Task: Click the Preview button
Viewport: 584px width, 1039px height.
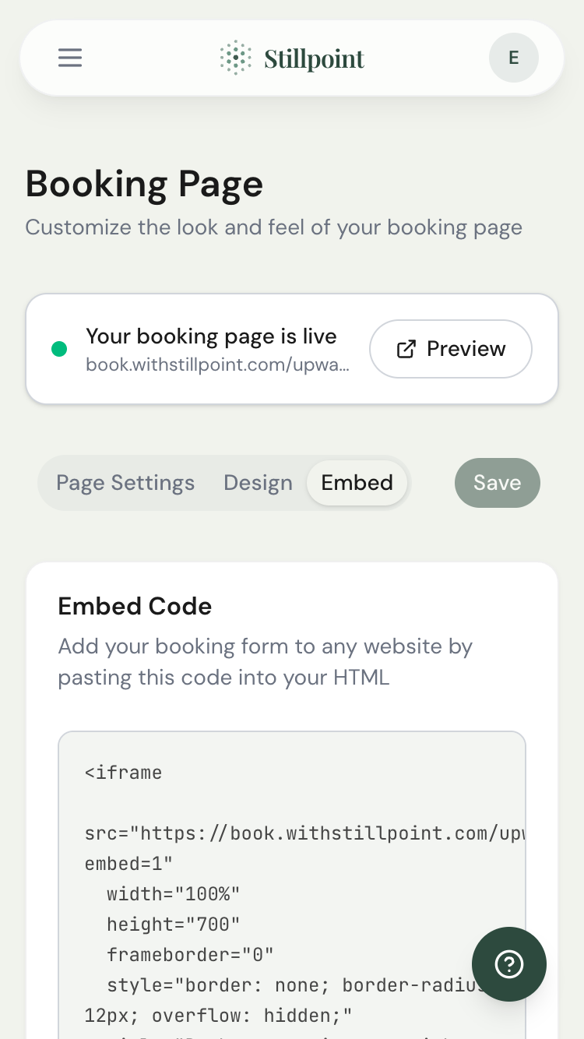Action: (450, 349)
